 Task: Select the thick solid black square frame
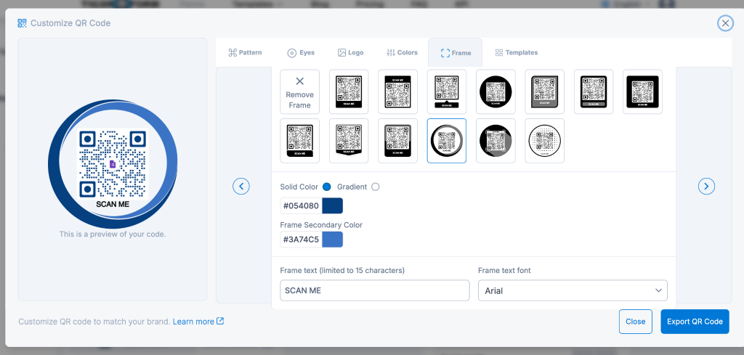(642, 92)
